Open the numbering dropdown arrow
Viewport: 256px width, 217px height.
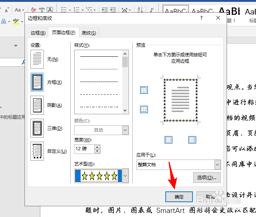[82, 10]
